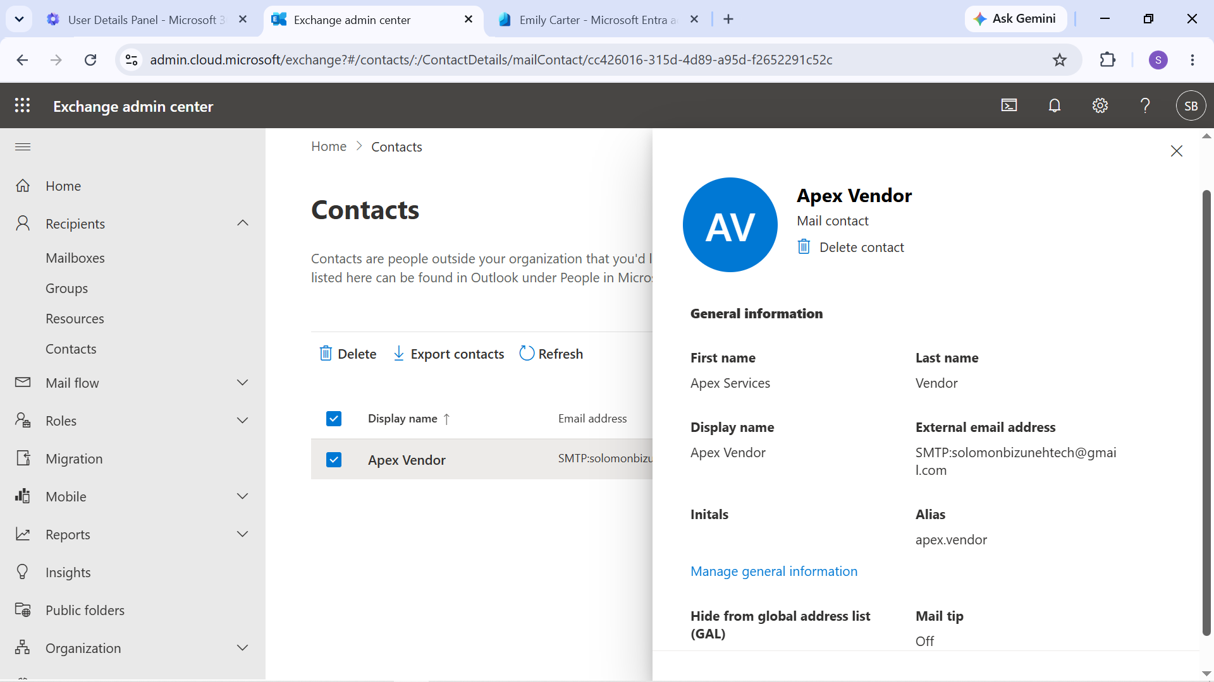The width and height of the screenshot is (1214, 682).
Task: Open the app launcher waffle icon
Action: coord(23,105)
